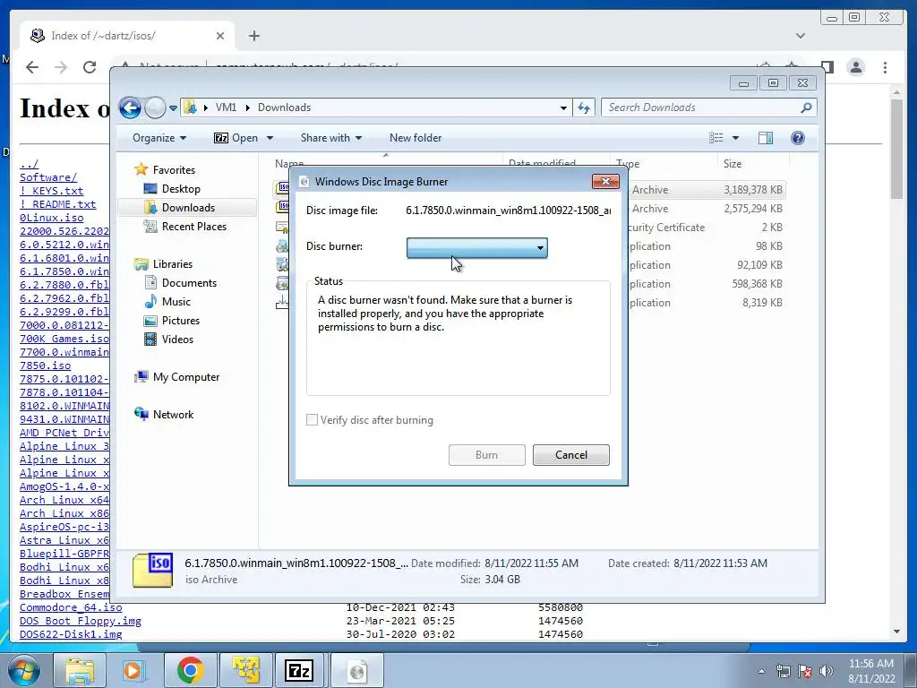Click the VM1 breadcrumb in address bar
Viewport: 917px width, 688px height.
click(226, 107)
